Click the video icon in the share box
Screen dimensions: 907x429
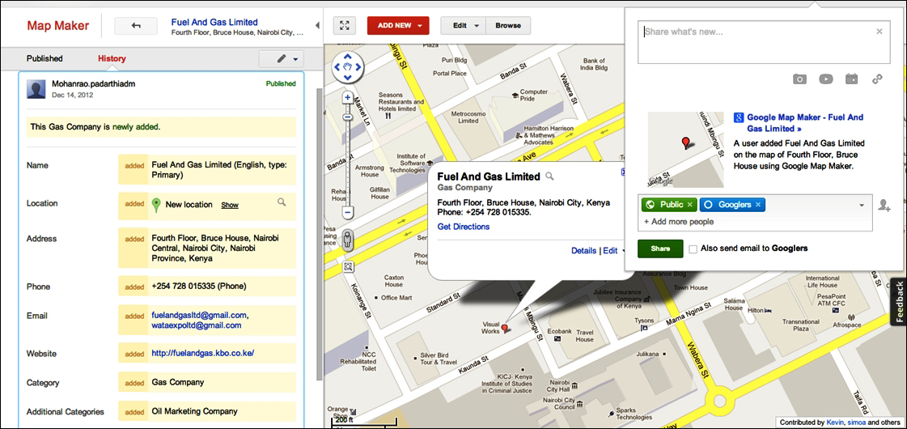pos(825,79)
